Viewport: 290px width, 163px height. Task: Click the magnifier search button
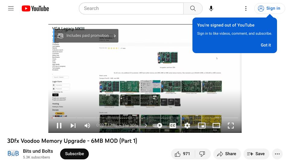tap(193, 8)
